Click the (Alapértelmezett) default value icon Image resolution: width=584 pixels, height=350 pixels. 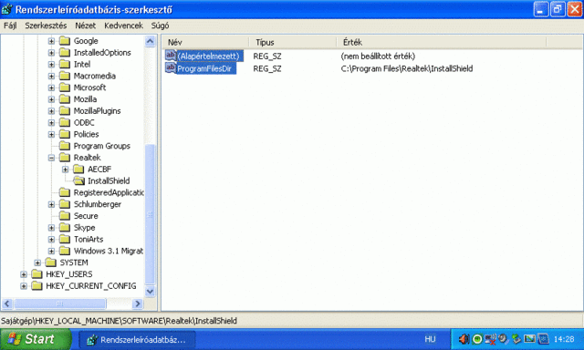(x=171, y=56)
